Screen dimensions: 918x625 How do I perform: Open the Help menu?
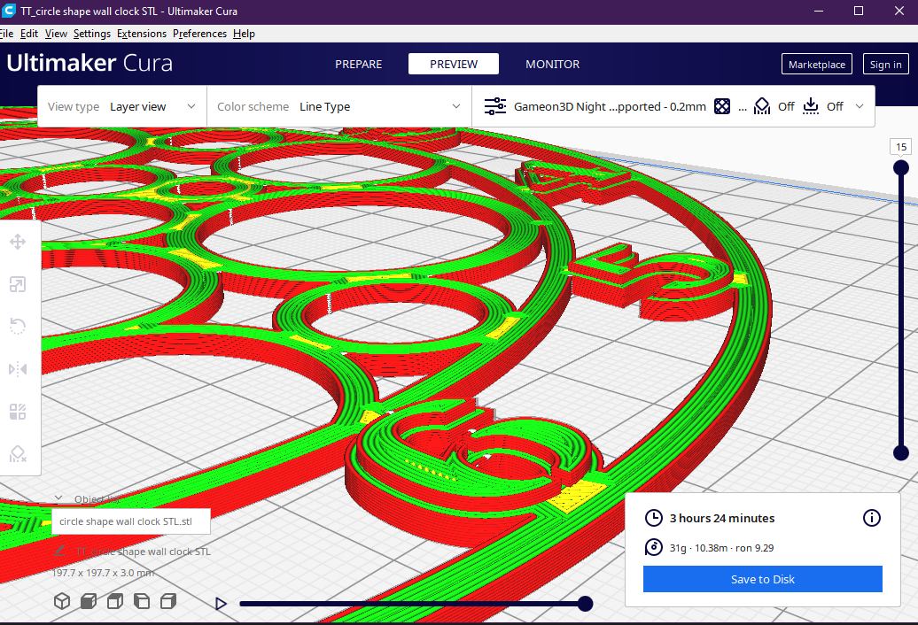coord(245,34)
